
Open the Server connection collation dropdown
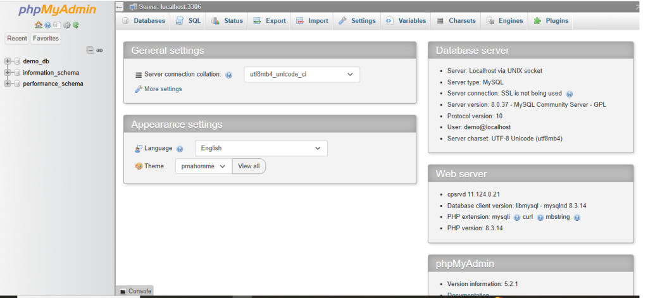(302, 75)
